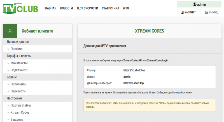This screenshot has height=122, width=224.
Task: Open the Новости menu item
Action: coord(66,8)
